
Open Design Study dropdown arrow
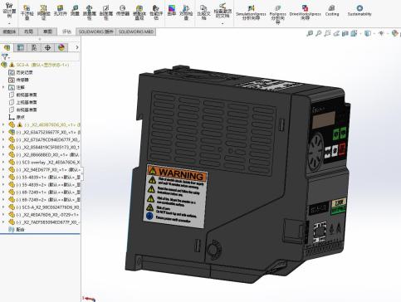pyautogui.click(x=9, y=23)
